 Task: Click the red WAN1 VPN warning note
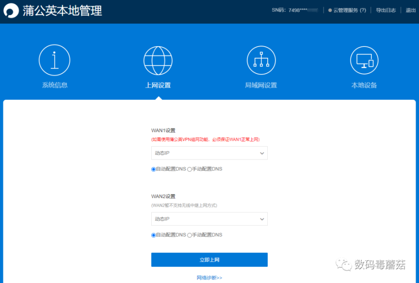pyautogui.click(x=205, y=139)
